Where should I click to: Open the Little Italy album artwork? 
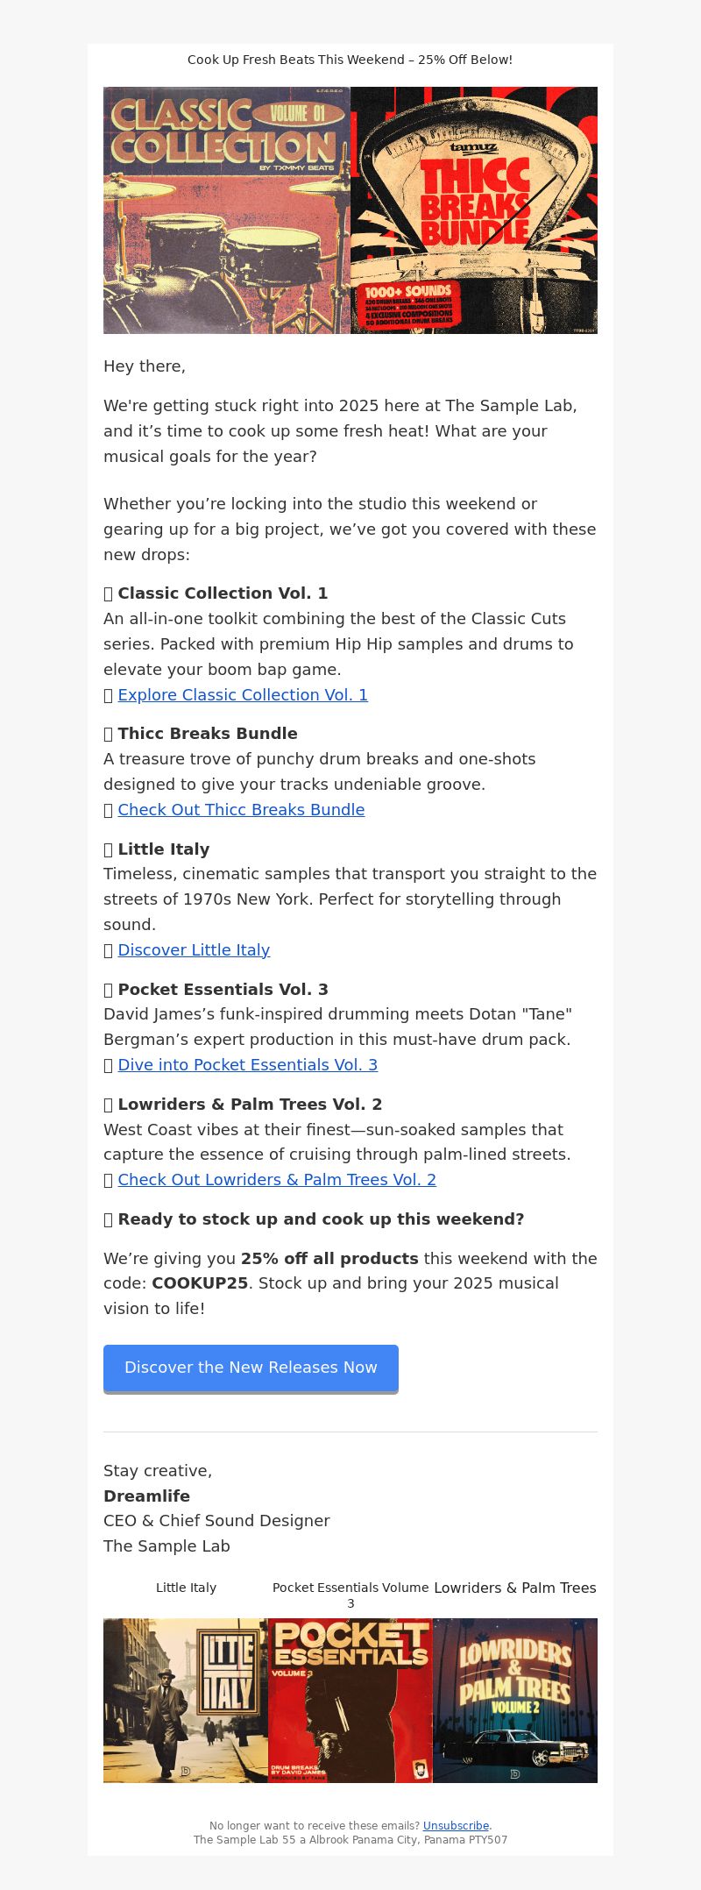(x=186, y=1701)
